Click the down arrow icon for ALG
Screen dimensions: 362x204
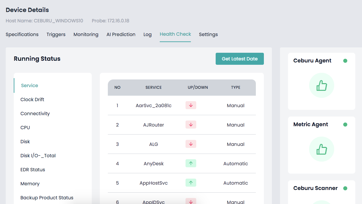(x=191, y=144)
